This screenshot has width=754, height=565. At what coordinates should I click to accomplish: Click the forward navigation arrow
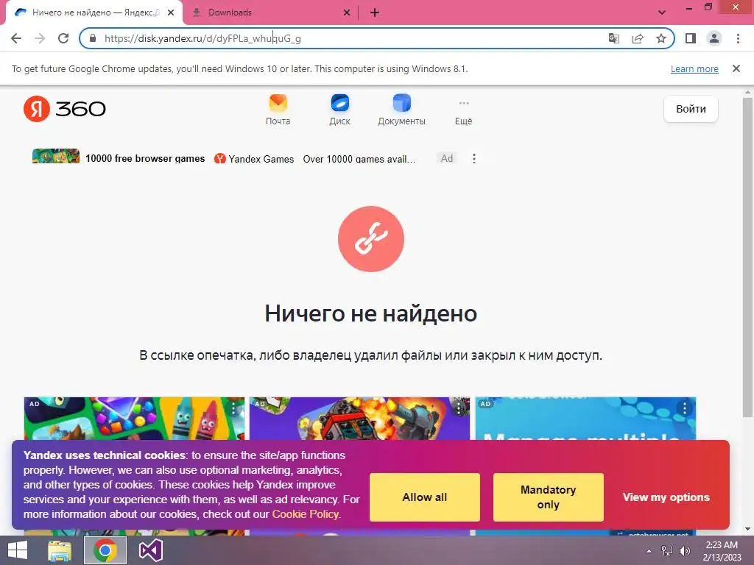(40, 38)
